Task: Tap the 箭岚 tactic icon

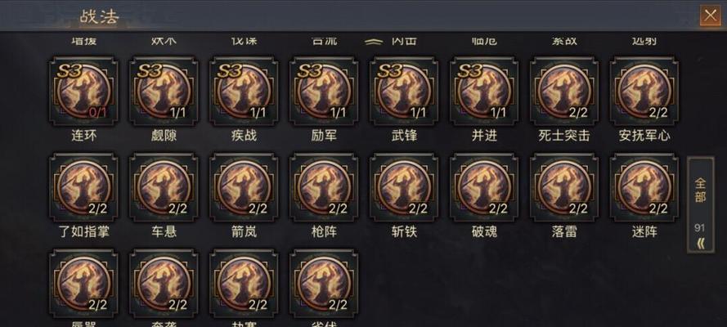Action: (244, 187)
